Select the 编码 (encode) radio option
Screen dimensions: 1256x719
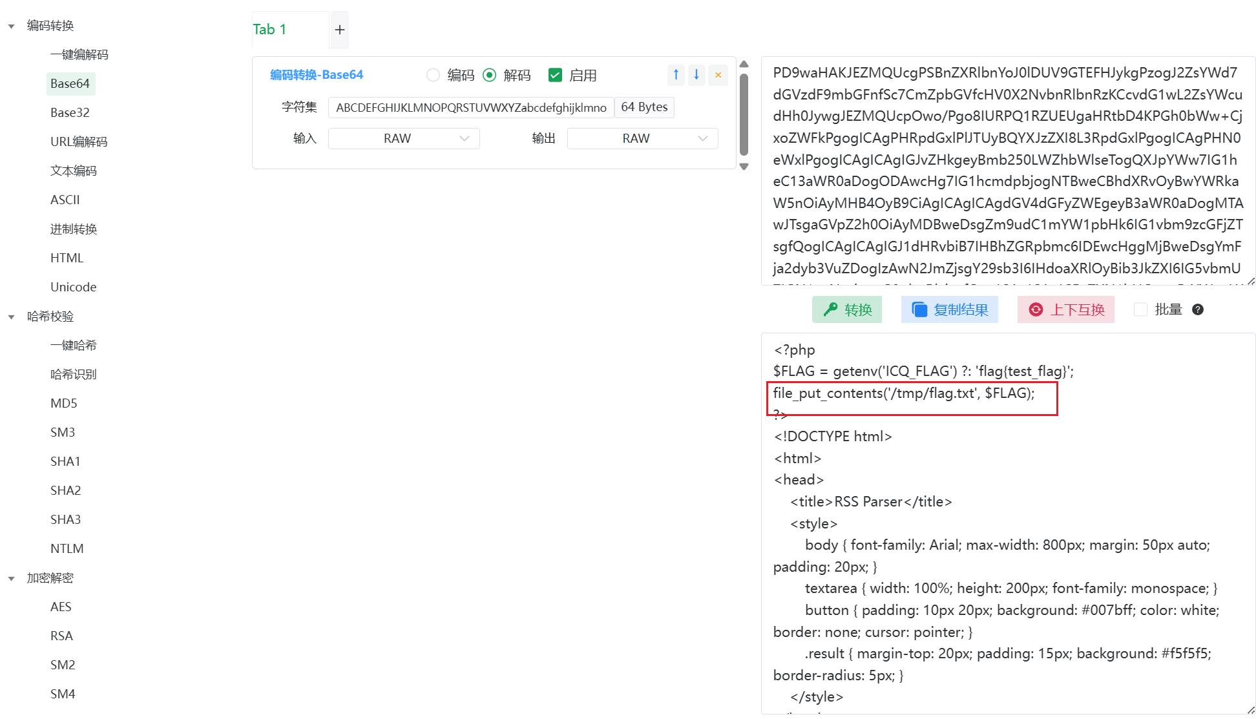434,76
